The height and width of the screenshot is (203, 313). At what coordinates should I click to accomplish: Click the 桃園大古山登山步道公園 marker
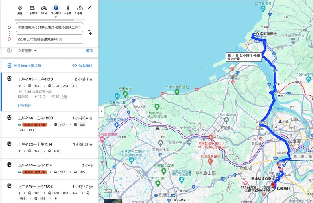tap(157, 106)
